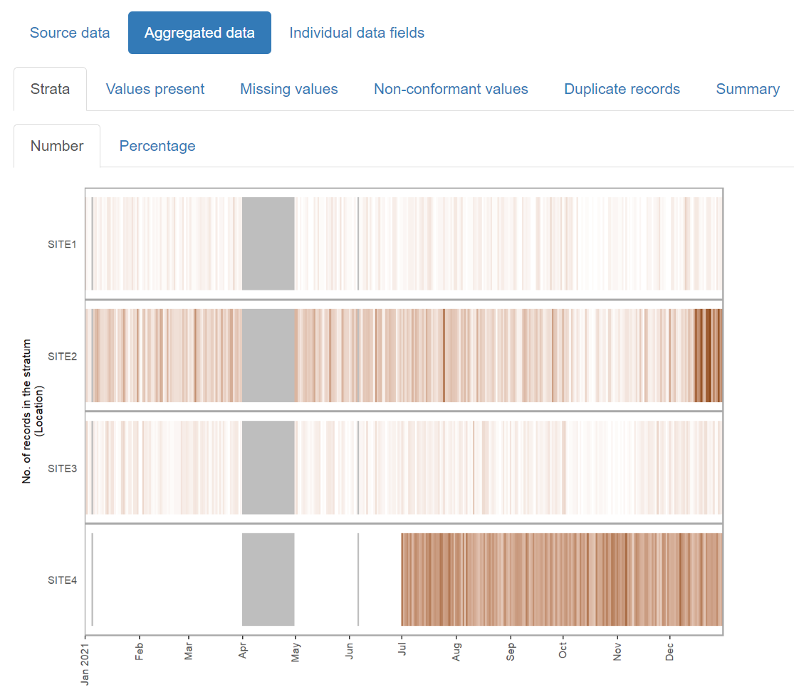Show the Missing values tab
794x697 pixels.
coord(289,89)
